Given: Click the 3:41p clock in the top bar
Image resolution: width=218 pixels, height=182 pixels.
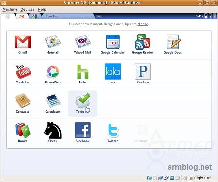Looking at the screenshot, I should 199,16.
